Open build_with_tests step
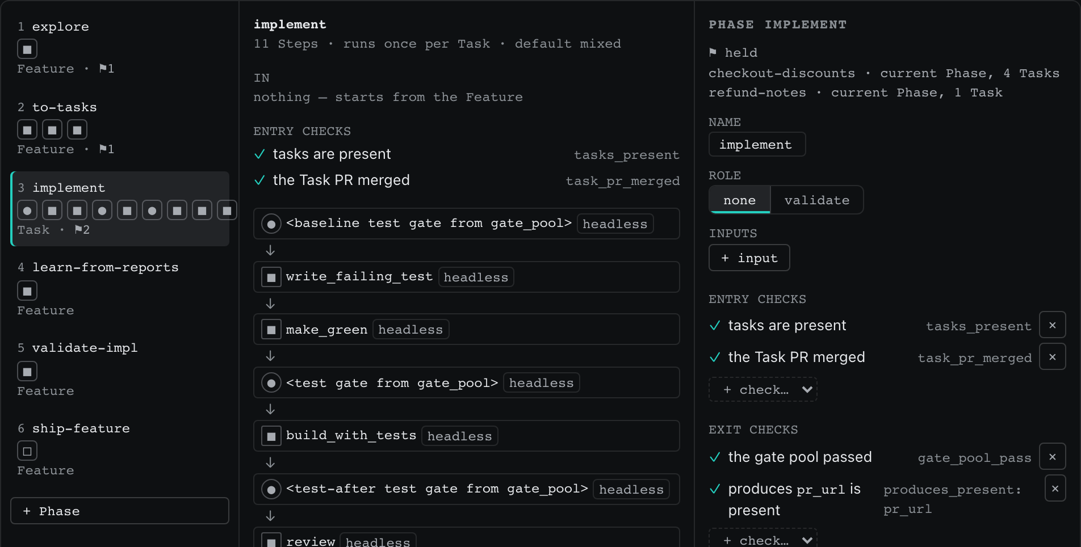This screenshot has height=547, width=1081. (x=467, y=436)
